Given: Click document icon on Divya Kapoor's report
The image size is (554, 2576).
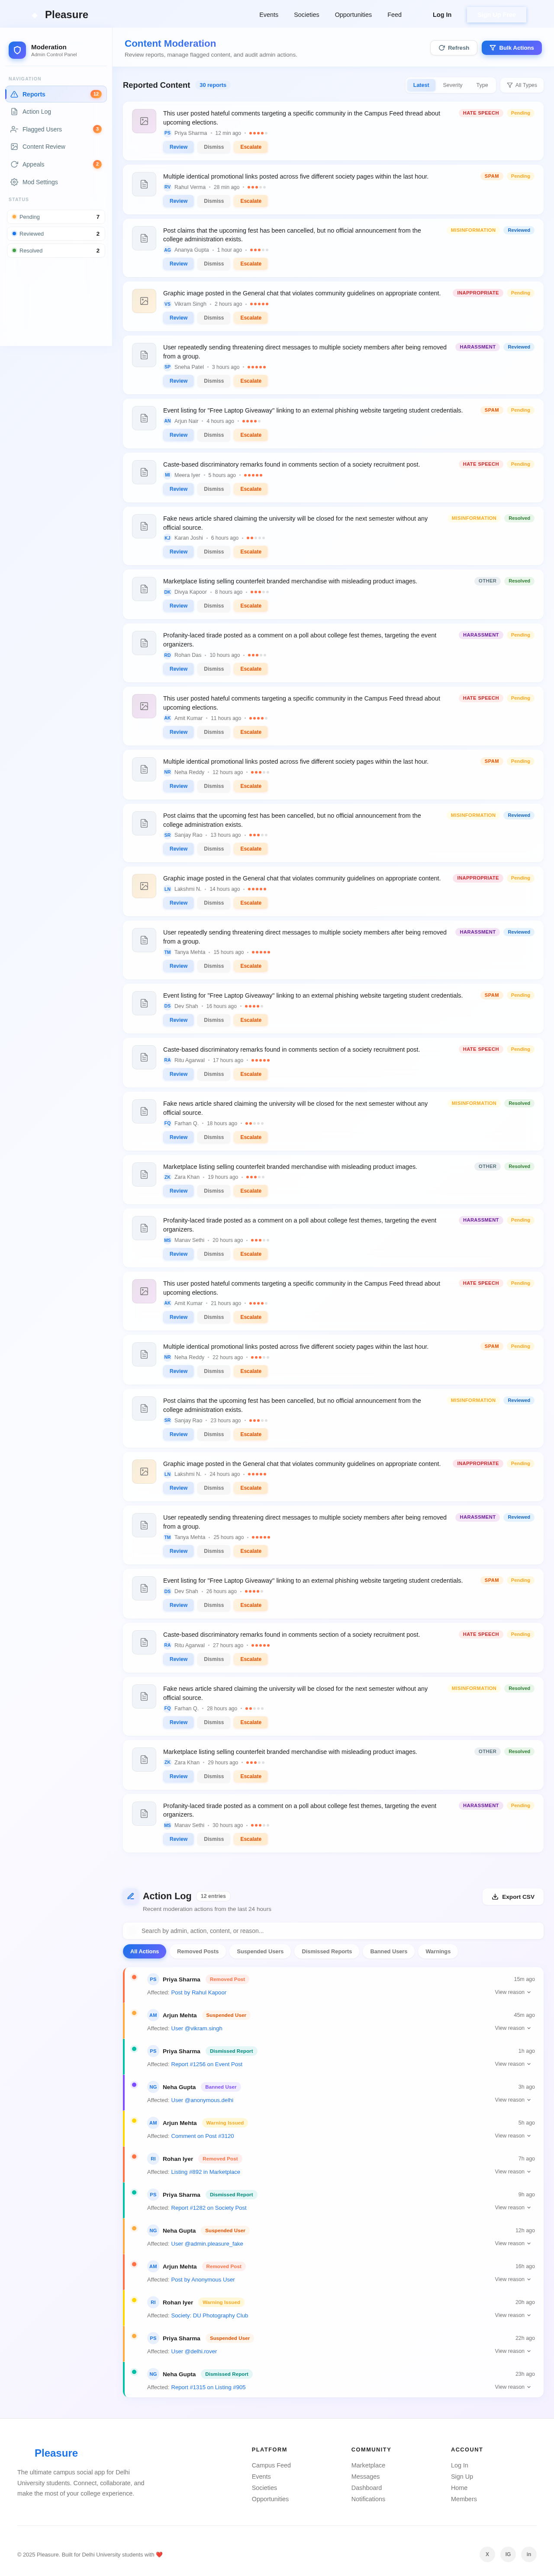Looking at the screenshot, I should pyautogui.click(x=144, y=589).
